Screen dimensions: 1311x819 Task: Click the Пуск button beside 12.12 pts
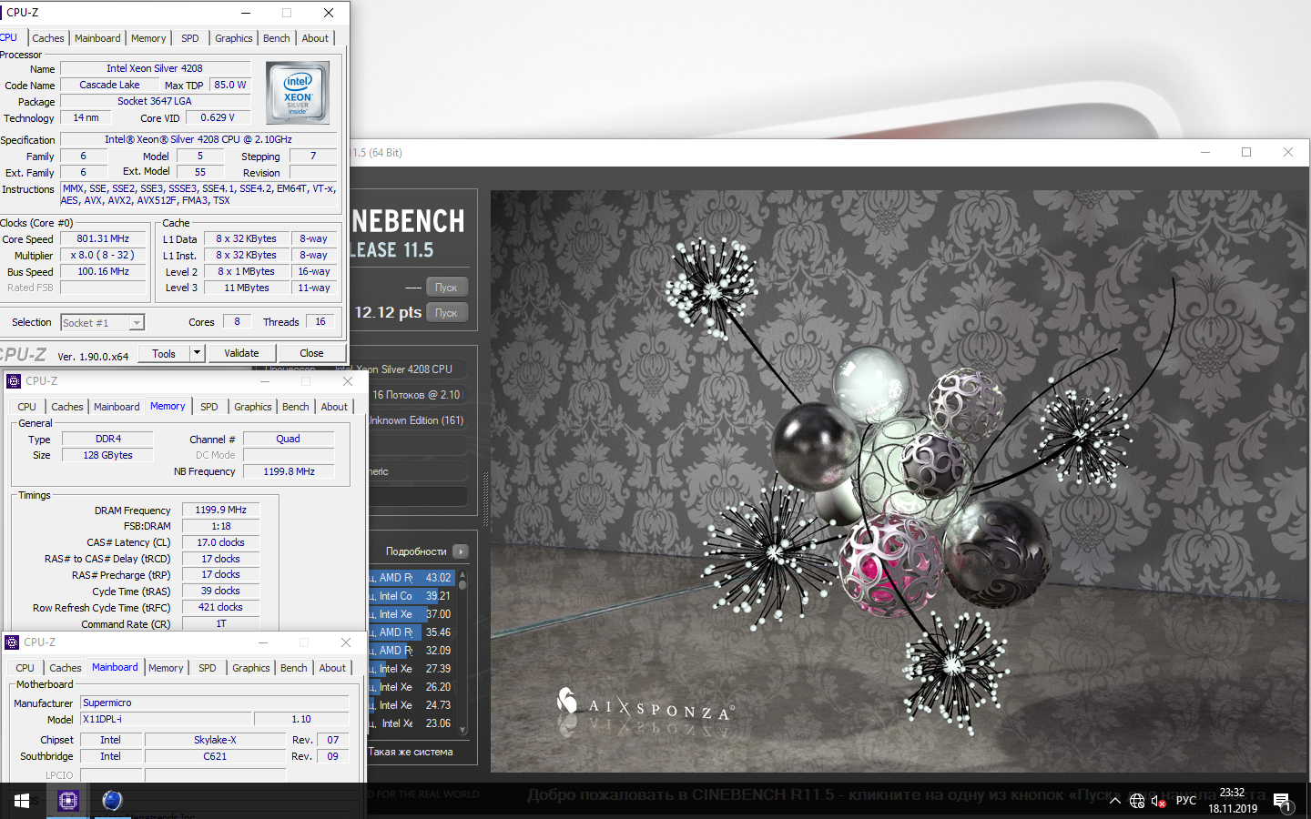[x=446, y=312]
